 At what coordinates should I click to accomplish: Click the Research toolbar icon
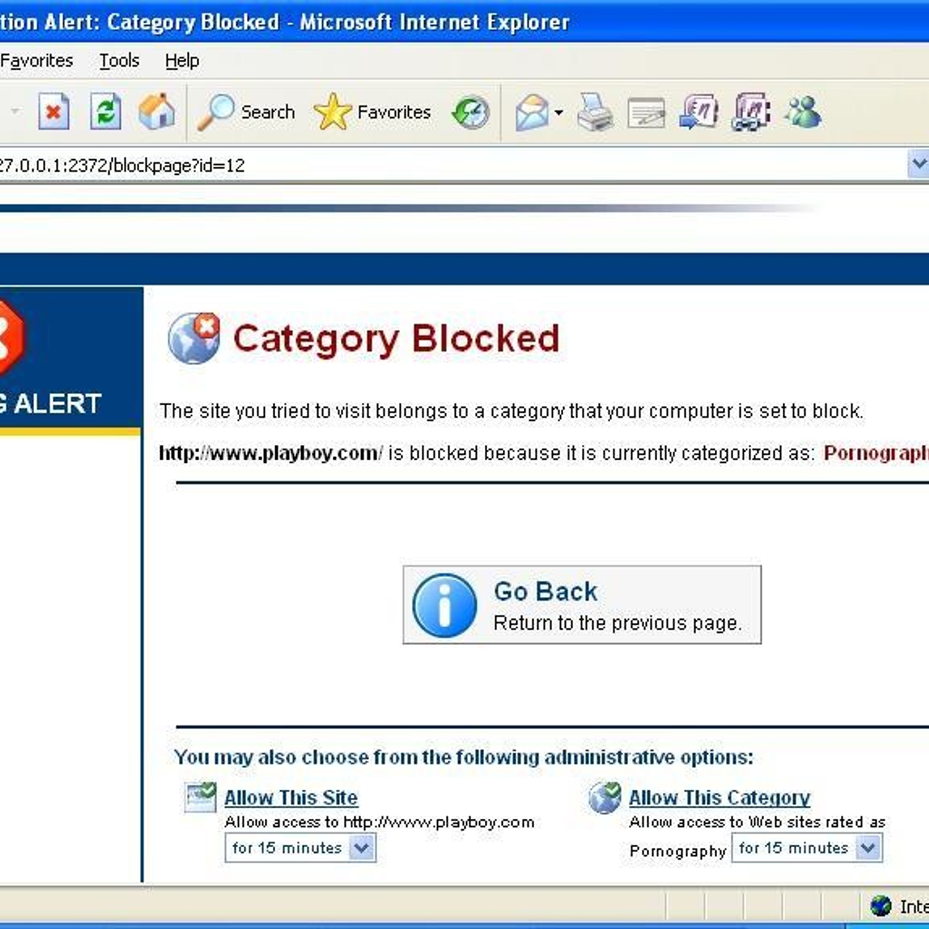751,111
